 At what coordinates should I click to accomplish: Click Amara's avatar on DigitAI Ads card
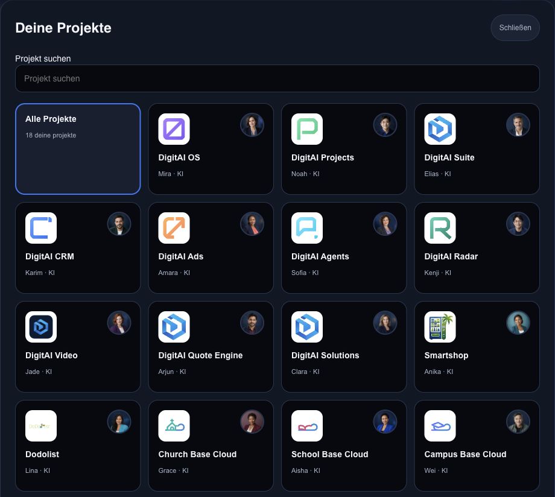[x=252, y=224]
